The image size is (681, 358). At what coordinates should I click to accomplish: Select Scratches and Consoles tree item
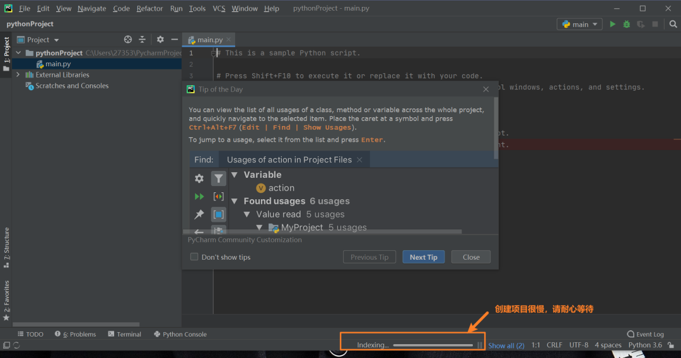click(67, 86)
